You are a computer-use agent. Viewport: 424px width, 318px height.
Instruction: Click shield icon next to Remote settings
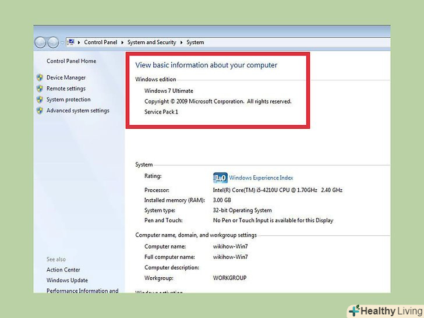point(40,89)
